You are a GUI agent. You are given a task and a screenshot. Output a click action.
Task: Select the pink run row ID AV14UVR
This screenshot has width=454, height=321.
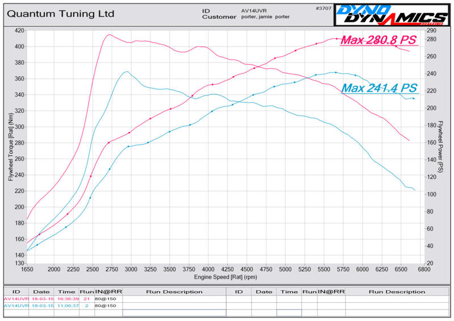(16, 298)
